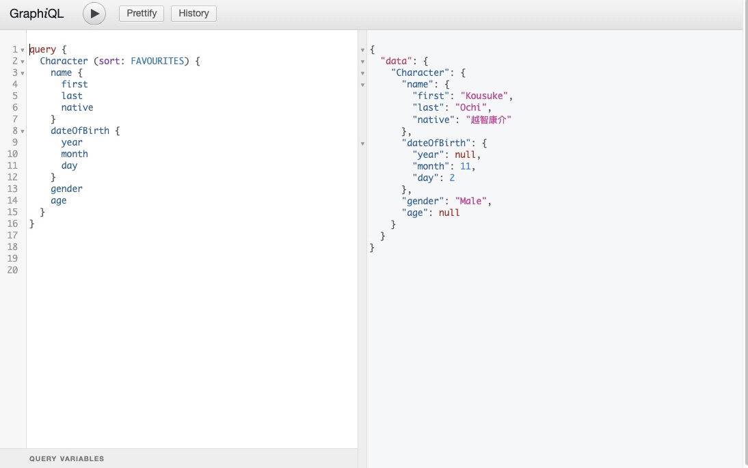Click the "Character" key in results
The width and height of the screenshot is (748, 468).
pos(420,72)
